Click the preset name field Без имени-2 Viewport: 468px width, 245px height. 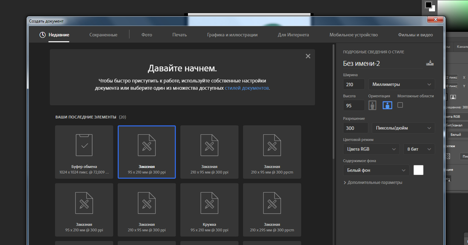click(382, 64)
